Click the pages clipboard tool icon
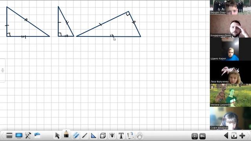Viewport: 251px width, 141px height. [130, 136]
